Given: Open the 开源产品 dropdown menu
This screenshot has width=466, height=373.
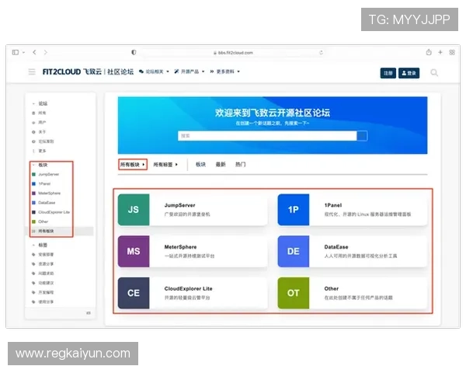Looking at the screenshot, I should [x=190, y=71].
